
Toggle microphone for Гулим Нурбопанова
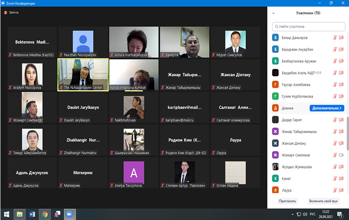335,96
